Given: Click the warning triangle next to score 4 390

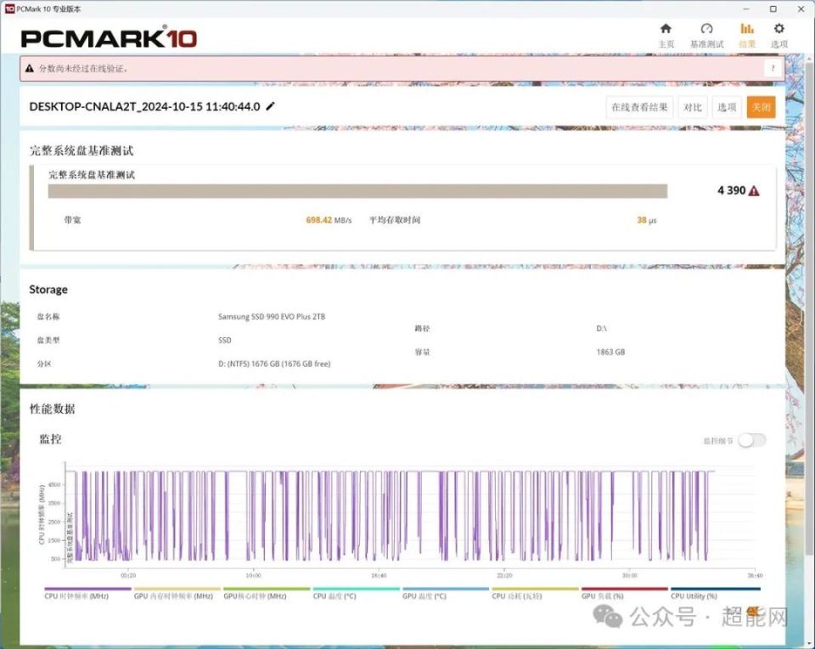Looking at the screenshot, I should (754, 191).
